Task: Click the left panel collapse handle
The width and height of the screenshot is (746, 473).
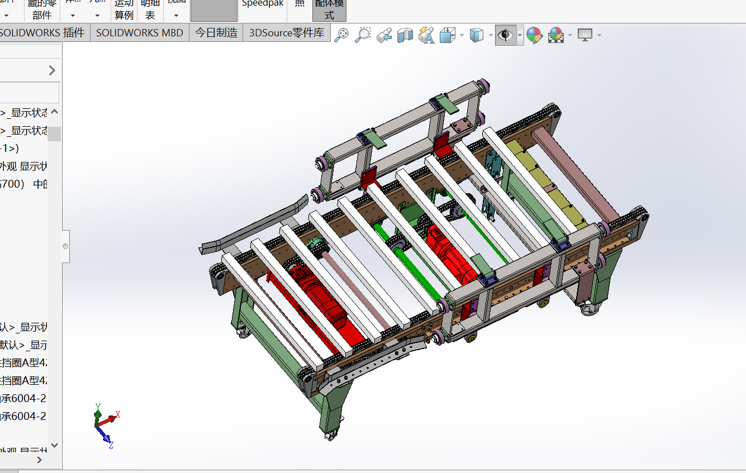Action: 65,246
